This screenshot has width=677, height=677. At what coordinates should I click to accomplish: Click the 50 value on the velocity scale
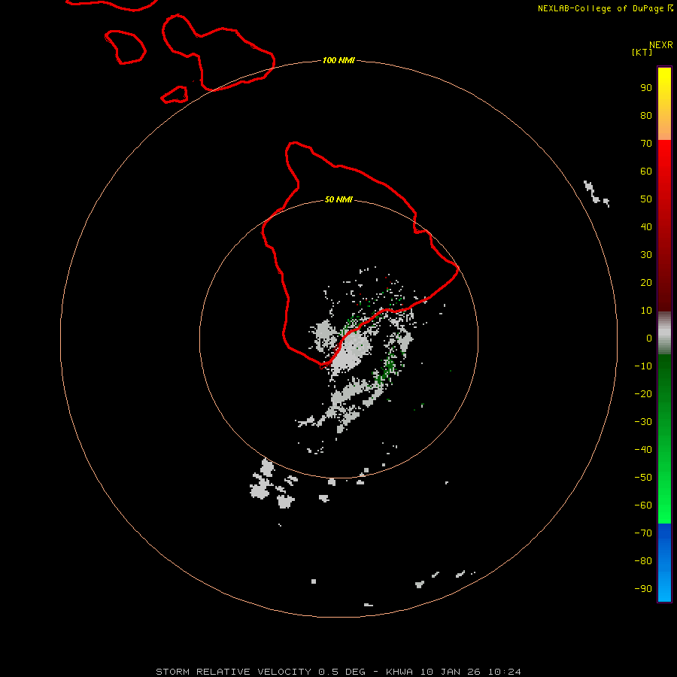coord(646,199)
